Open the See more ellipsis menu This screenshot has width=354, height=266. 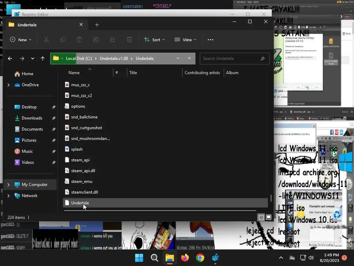[x=211, y=39]
